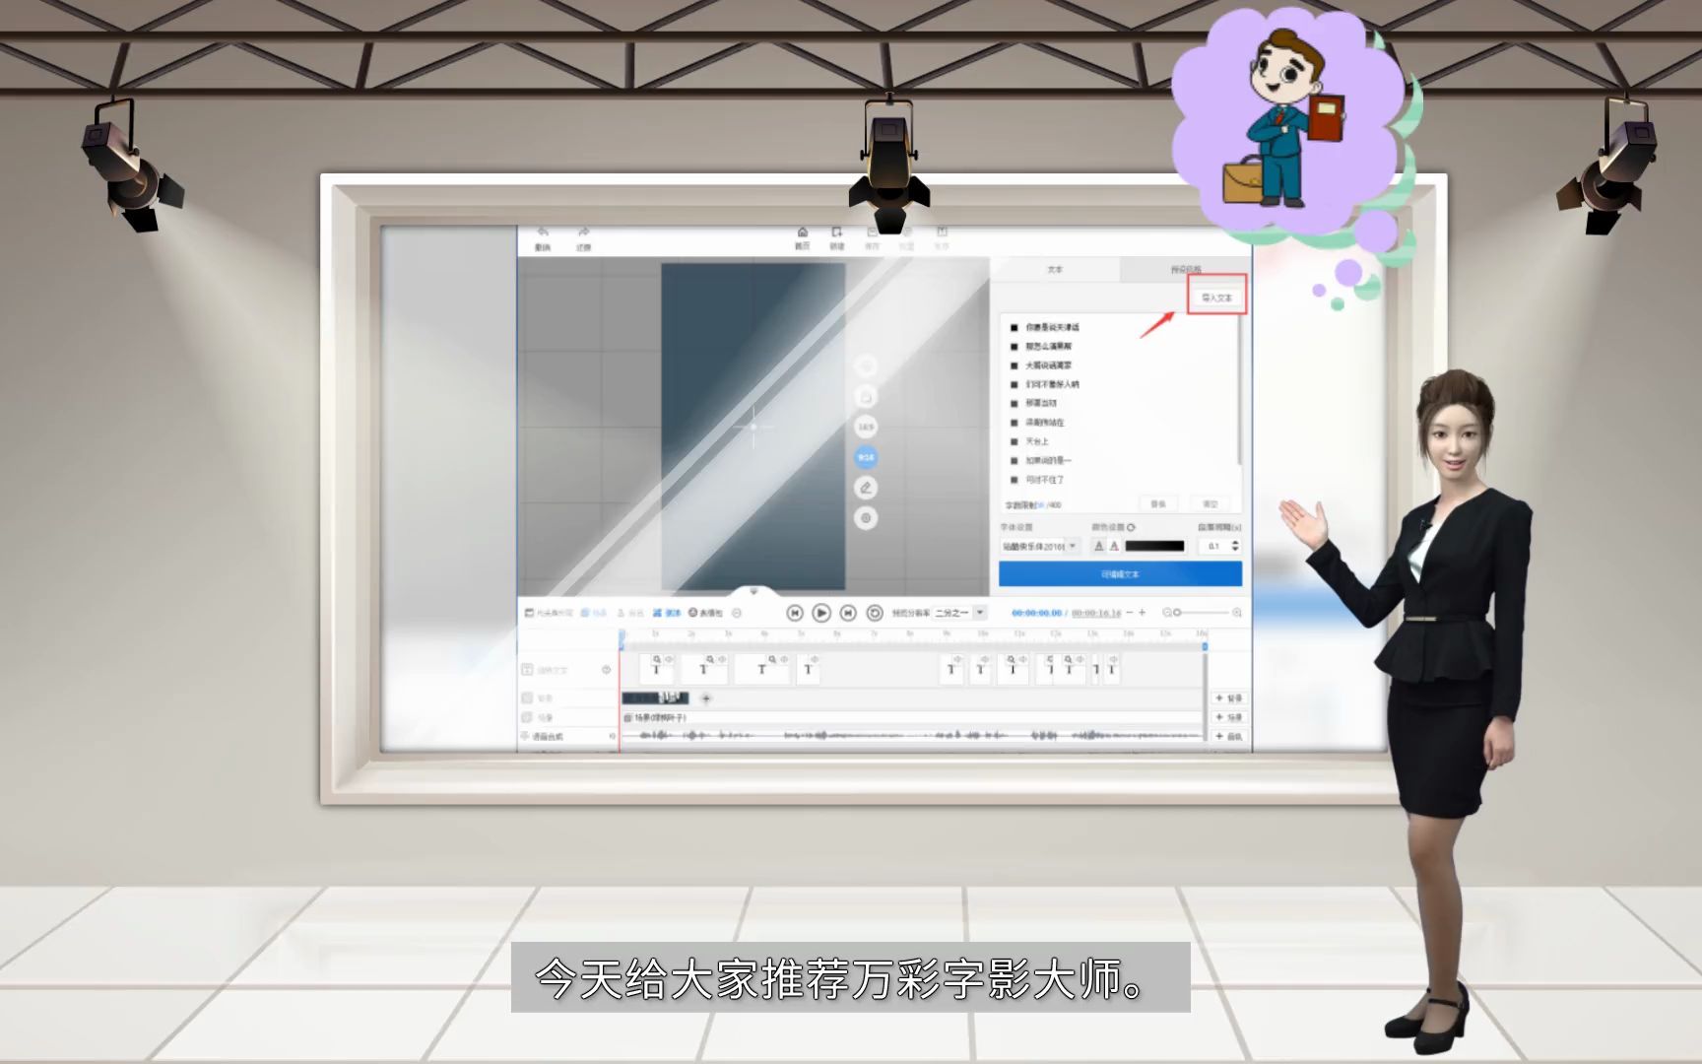Image resolution: width=1702 pixels, height=1064 pixels.
Task: Click the second A outline color icon
Action: 1114,546
